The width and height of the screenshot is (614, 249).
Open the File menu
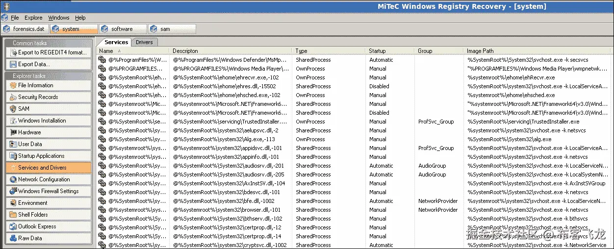pyautogui.click(x=15, y=18)
